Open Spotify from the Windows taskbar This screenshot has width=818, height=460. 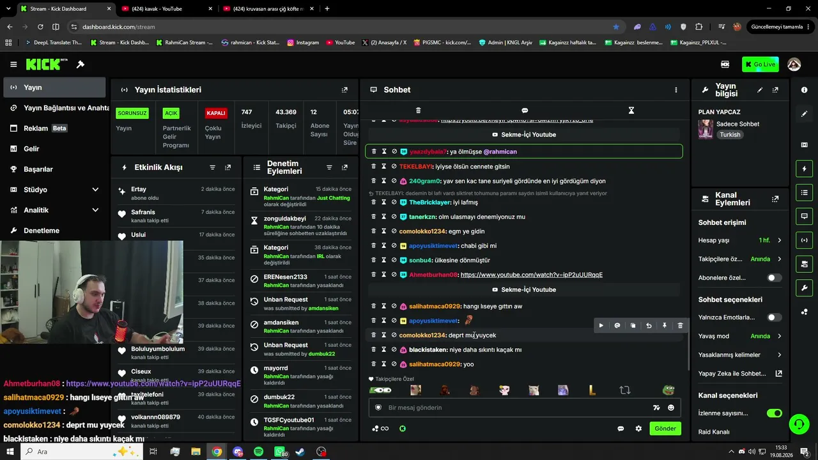258,452
